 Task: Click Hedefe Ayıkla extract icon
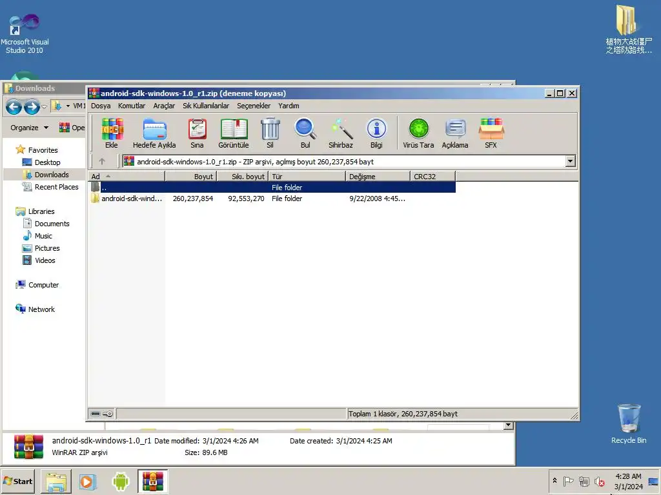154,133
